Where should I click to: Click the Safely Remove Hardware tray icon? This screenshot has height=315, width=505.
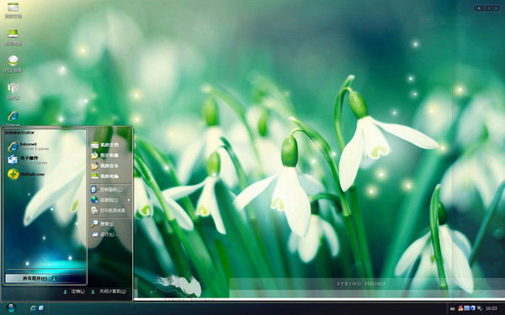pyautogui.click(x=479, y=308)
